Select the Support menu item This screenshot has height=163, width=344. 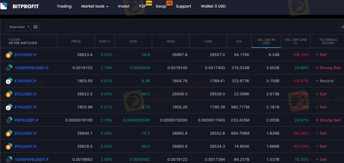[x=183, y=6]
